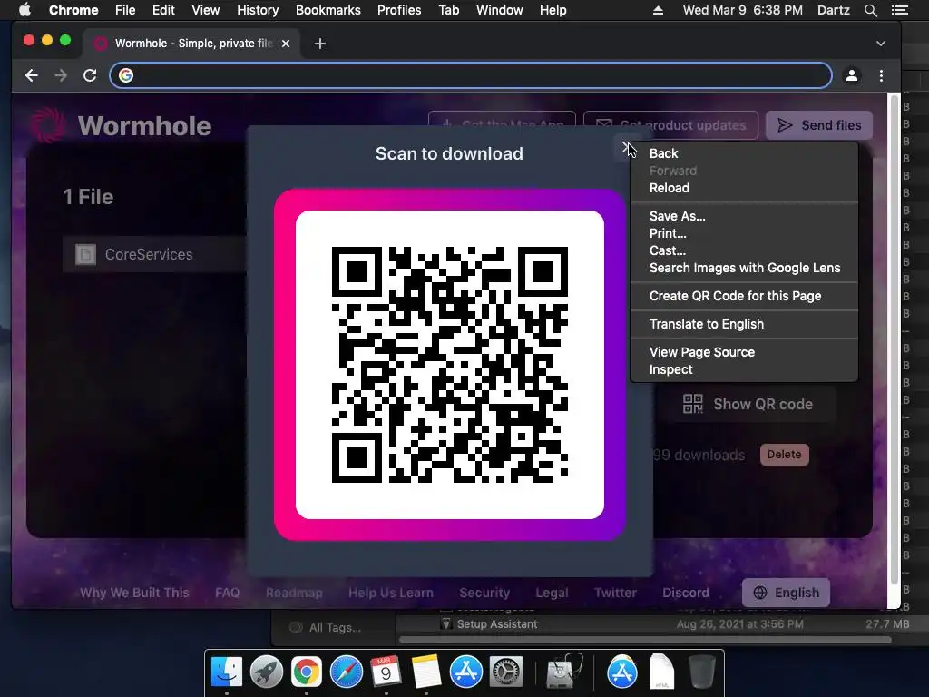This screenshot has height=697, width=929.
Task: Select Print… in the context menu
Action: 744,233
